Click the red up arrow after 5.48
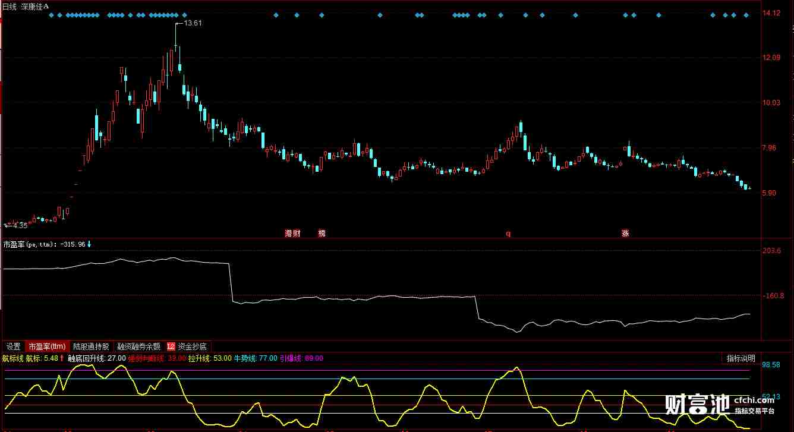794x432 pixels. point(61,358)
